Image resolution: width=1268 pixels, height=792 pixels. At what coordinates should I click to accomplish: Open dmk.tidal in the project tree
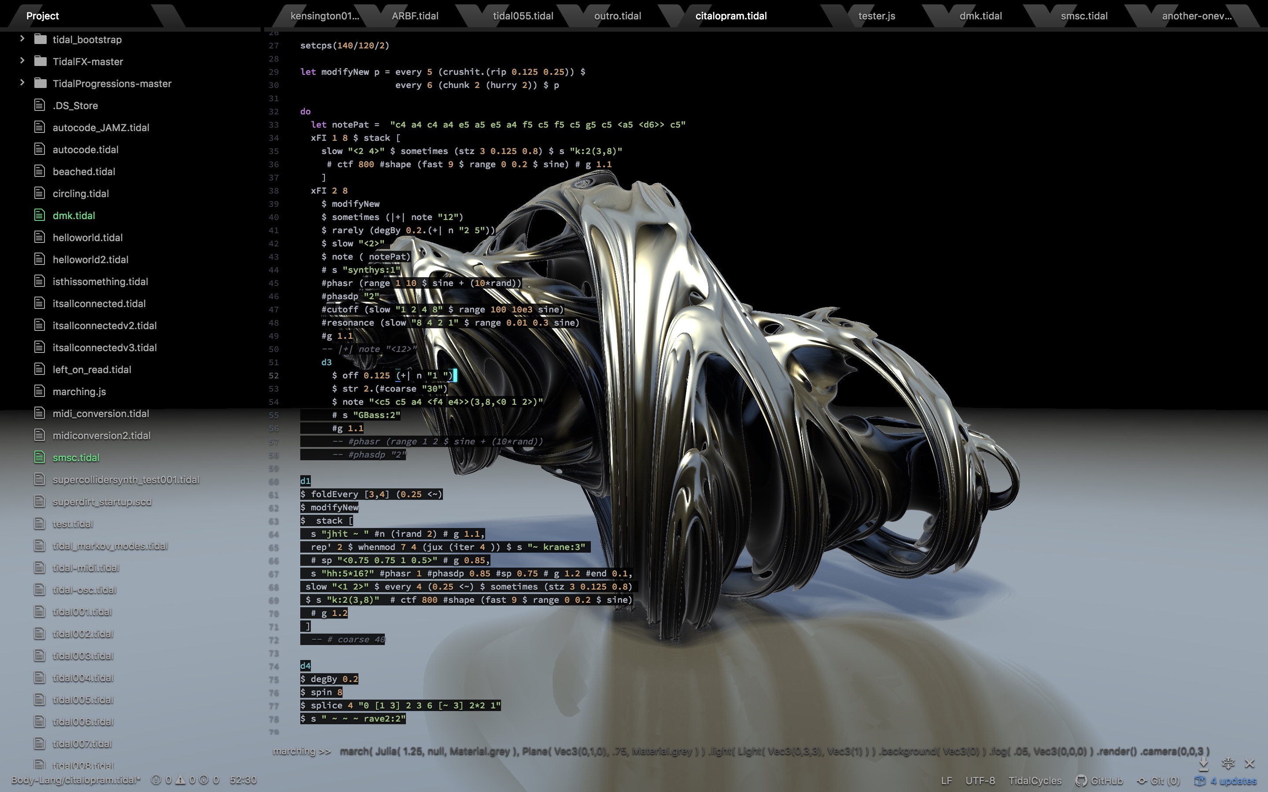74,215
